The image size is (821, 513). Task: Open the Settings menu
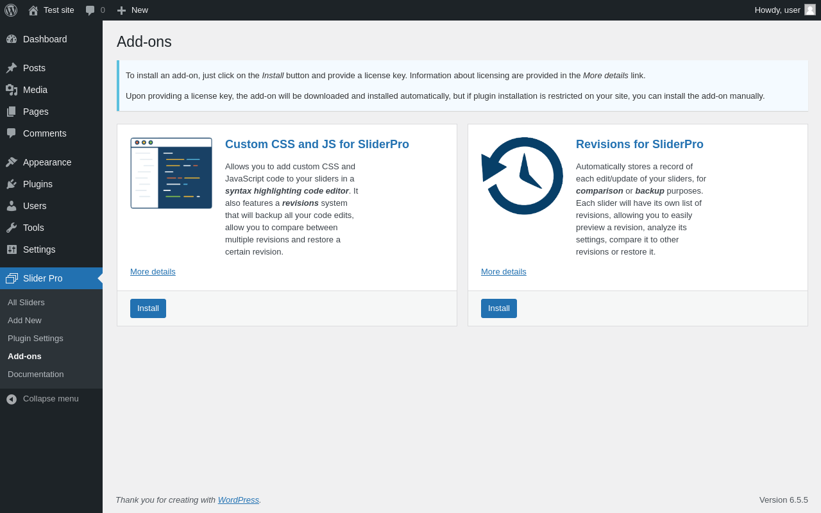pos(51,249)
